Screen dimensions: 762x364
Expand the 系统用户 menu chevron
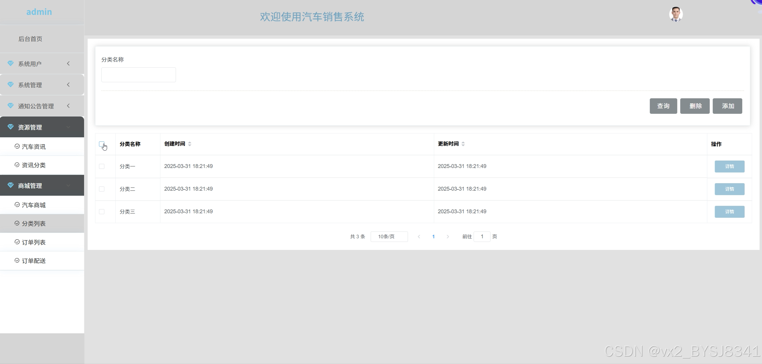68,63
